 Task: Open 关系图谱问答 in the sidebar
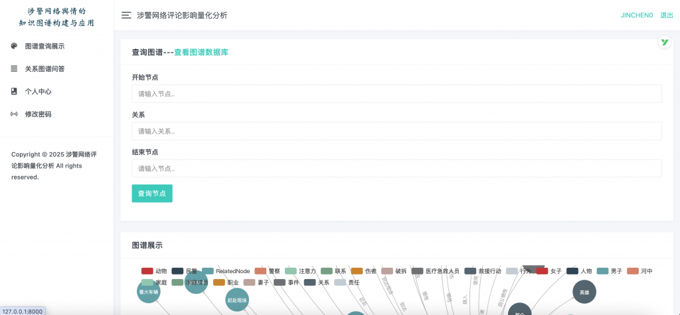pos(44,69)
